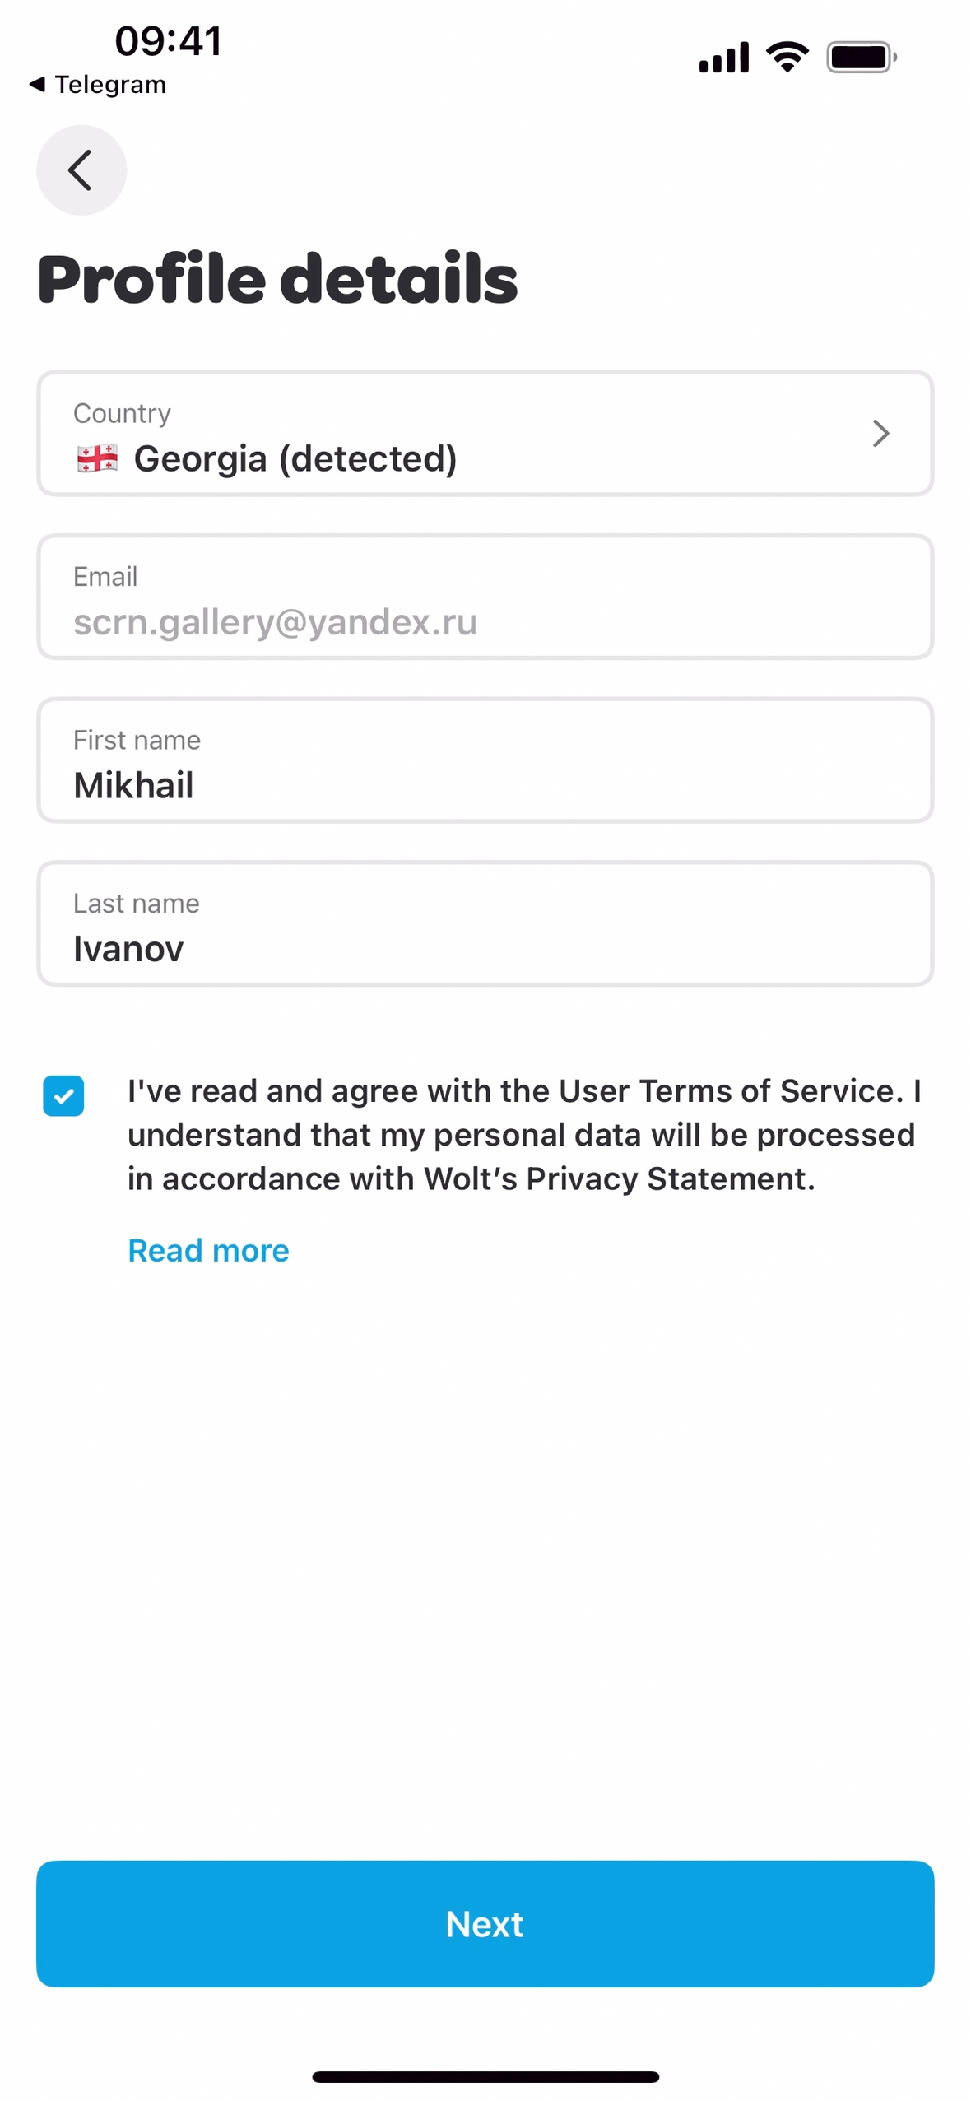Focus the Email input field
The height and width of the screenshot is (2101, 971).
[484, 597]
